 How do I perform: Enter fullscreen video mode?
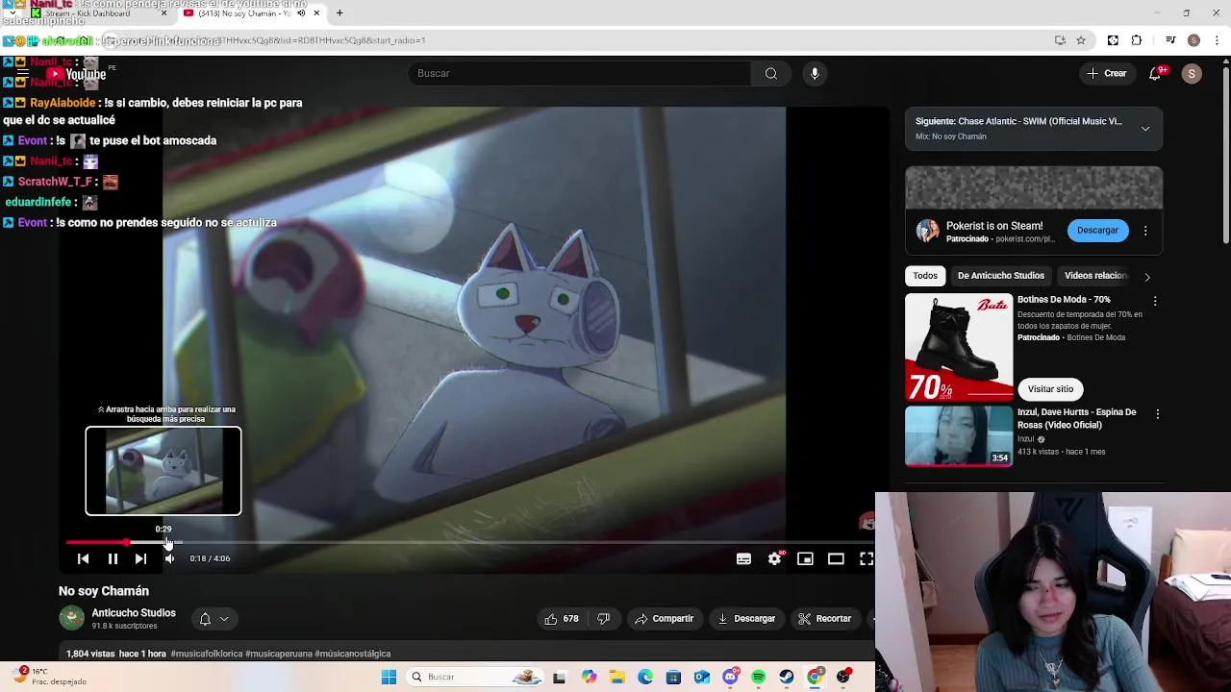867,558
